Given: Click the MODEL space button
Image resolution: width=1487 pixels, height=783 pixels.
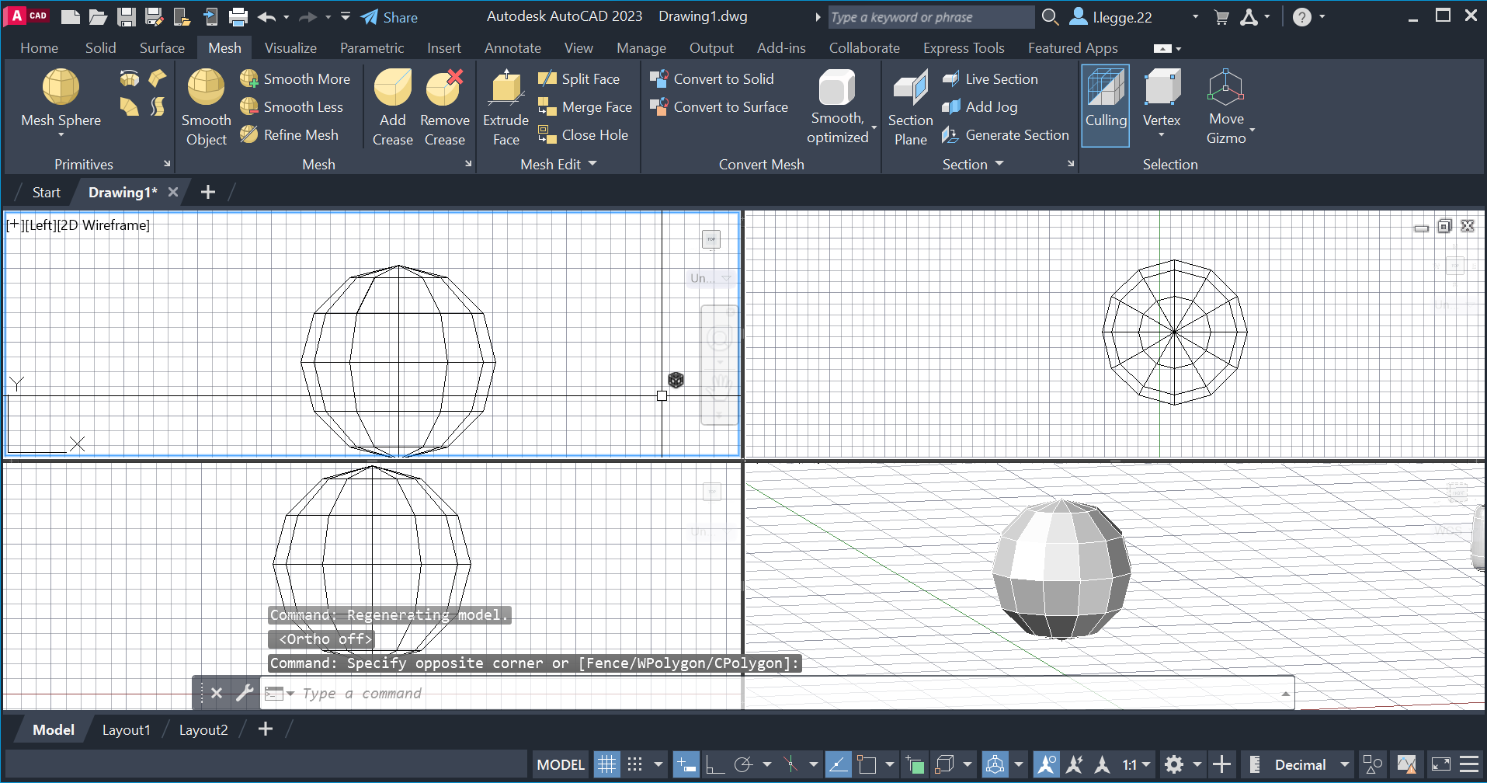Looking at the screenshot, I should point(560,764).
